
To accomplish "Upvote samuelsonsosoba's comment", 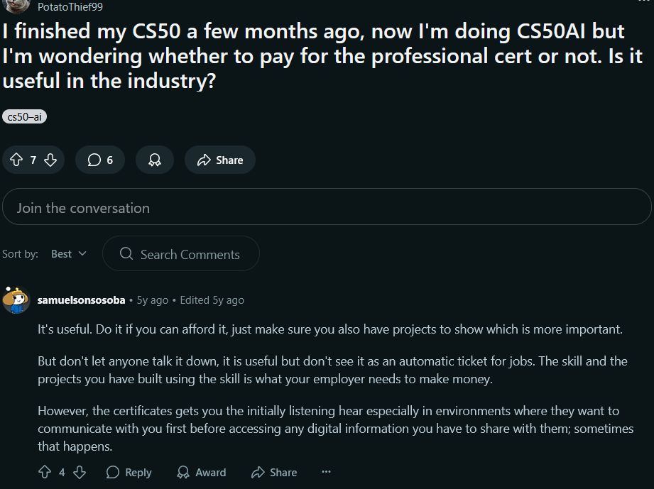I will pyautogui.click(x=45, y=472).
